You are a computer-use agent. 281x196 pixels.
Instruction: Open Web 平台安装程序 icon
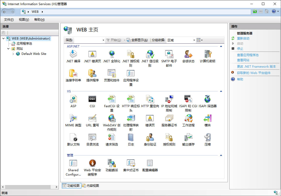pyautogui.click(x=92, y=168)
